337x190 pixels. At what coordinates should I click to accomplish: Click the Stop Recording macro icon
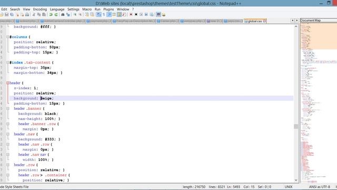136,14
